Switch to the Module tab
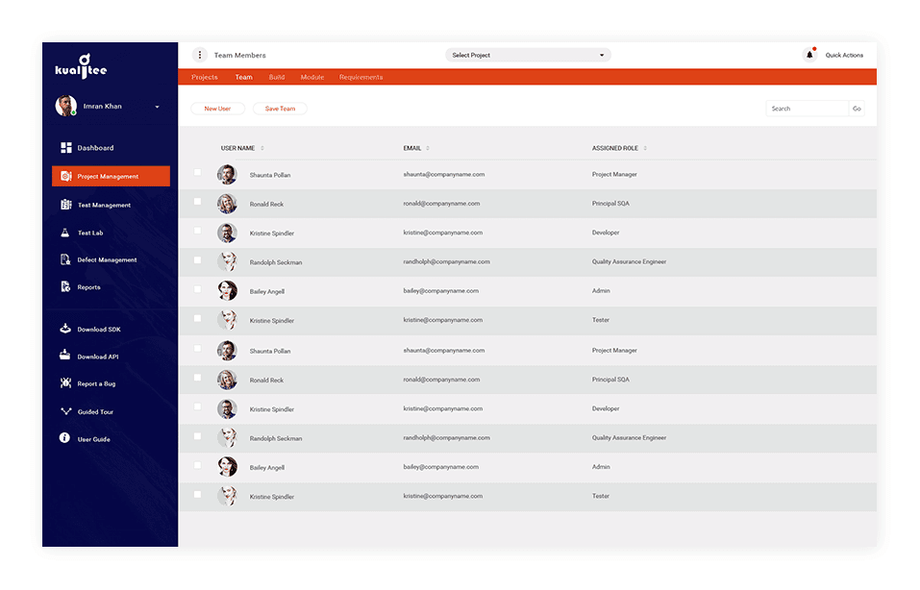 [312, 78]
